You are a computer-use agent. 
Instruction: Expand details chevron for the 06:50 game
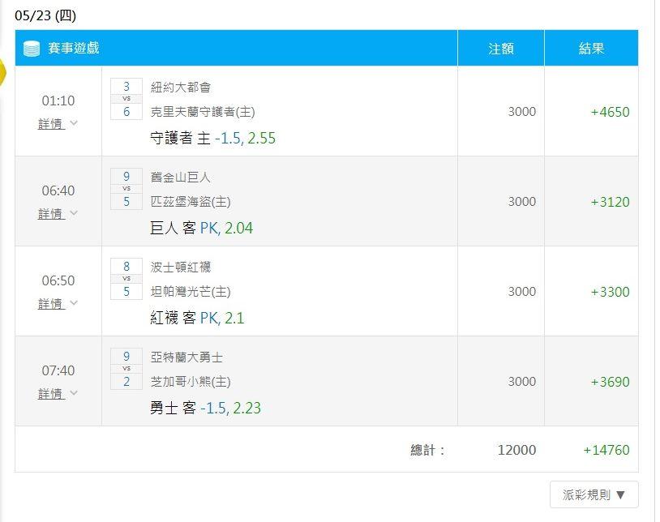pos(74,303)
